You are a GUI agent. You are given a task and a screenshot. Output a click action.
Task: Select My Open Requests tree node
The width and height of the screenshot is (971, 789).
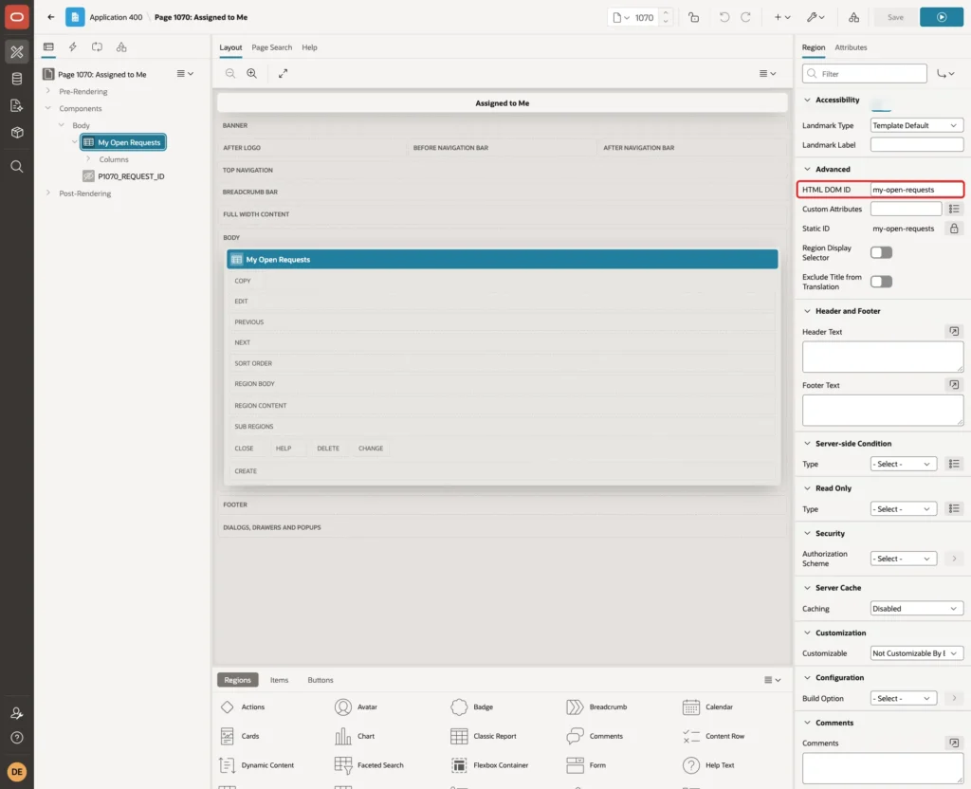tap(123, 142)
